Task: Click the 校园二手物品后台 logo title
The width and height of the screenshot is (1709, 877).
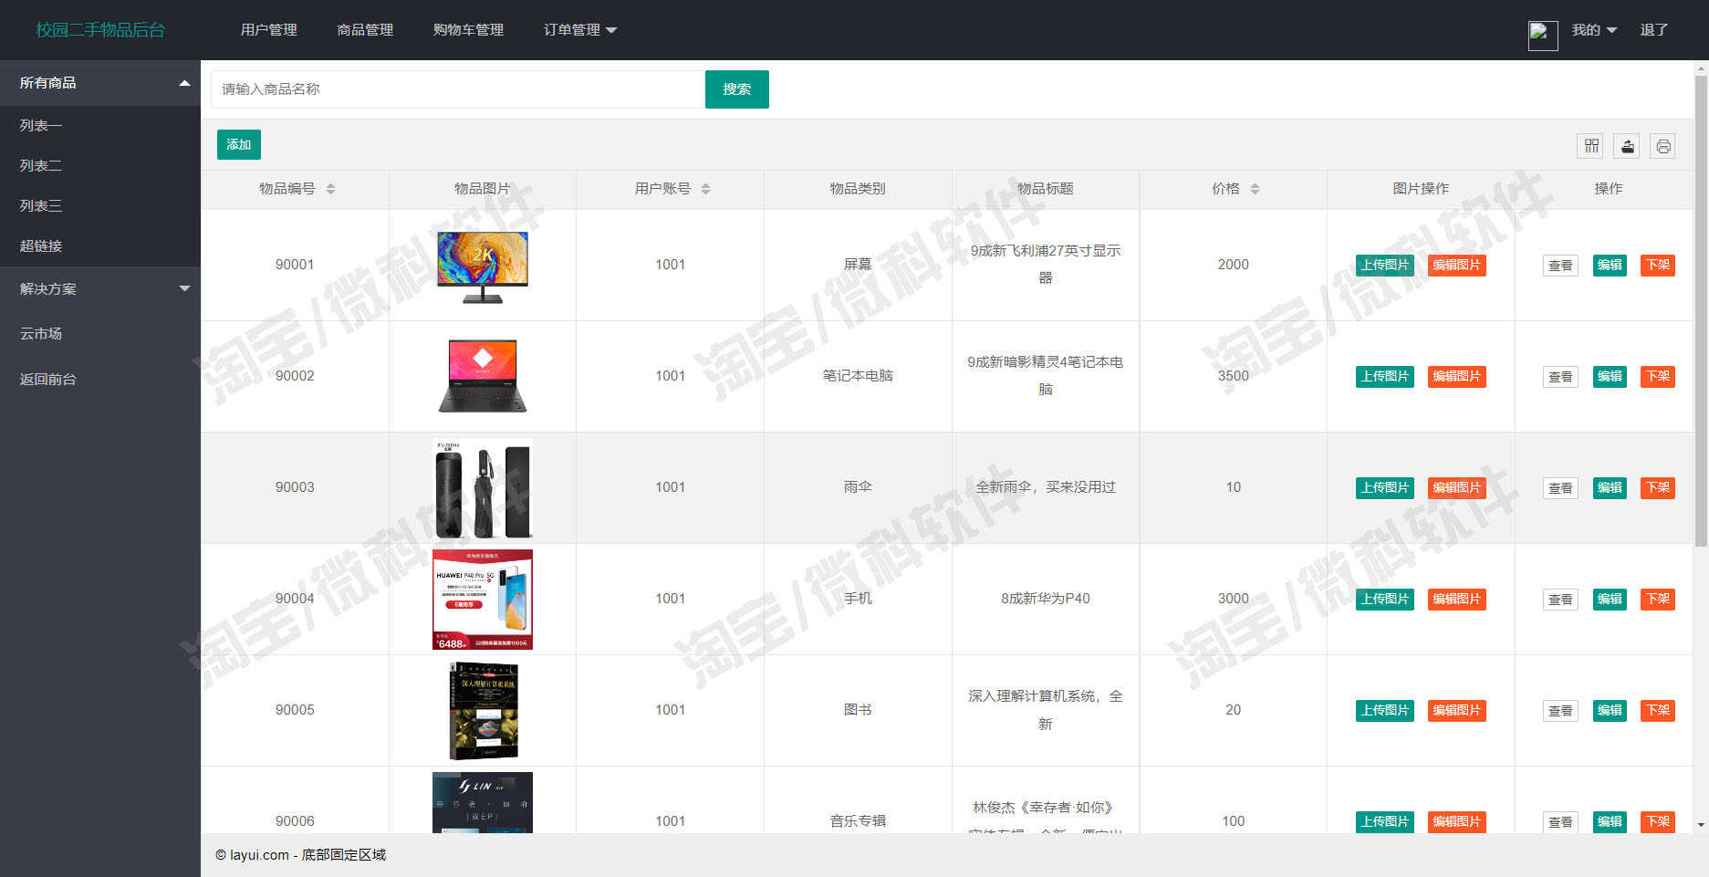Action: pyautogui.click(x=100, y=30)
